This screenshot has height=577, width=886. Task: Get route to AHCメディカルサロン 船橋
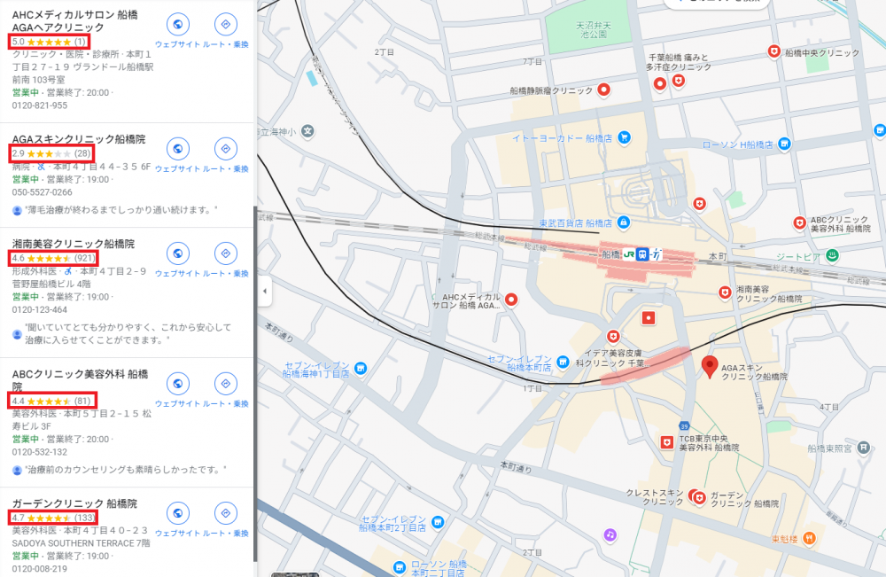click(x=225, y=24)
